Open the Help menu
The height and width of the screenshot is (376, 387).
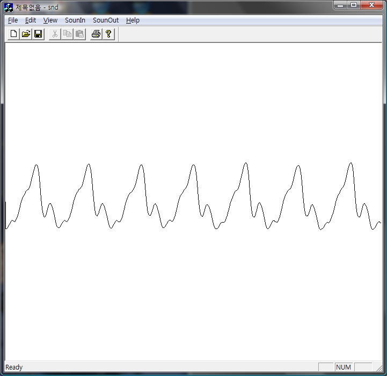pyautogui.click(x=133, y=20)
